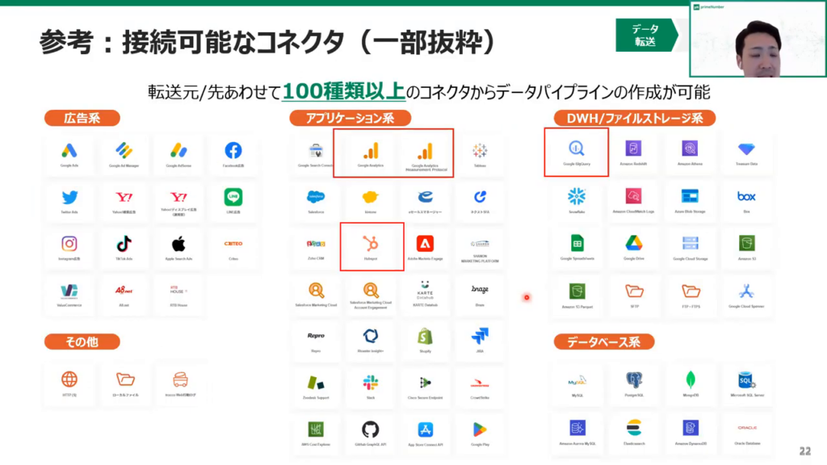
Task: Click the Shopify connector icon
Action: point(426,336)
